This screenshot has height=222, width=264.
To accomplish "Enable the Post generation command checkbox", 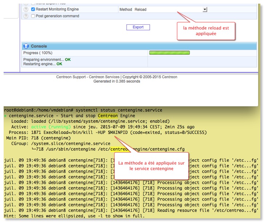I will [33, 16].
